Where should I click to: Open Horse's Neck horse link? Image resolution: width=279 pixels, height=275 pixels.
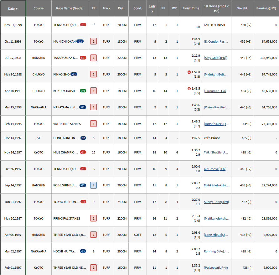tap(216, 124)
